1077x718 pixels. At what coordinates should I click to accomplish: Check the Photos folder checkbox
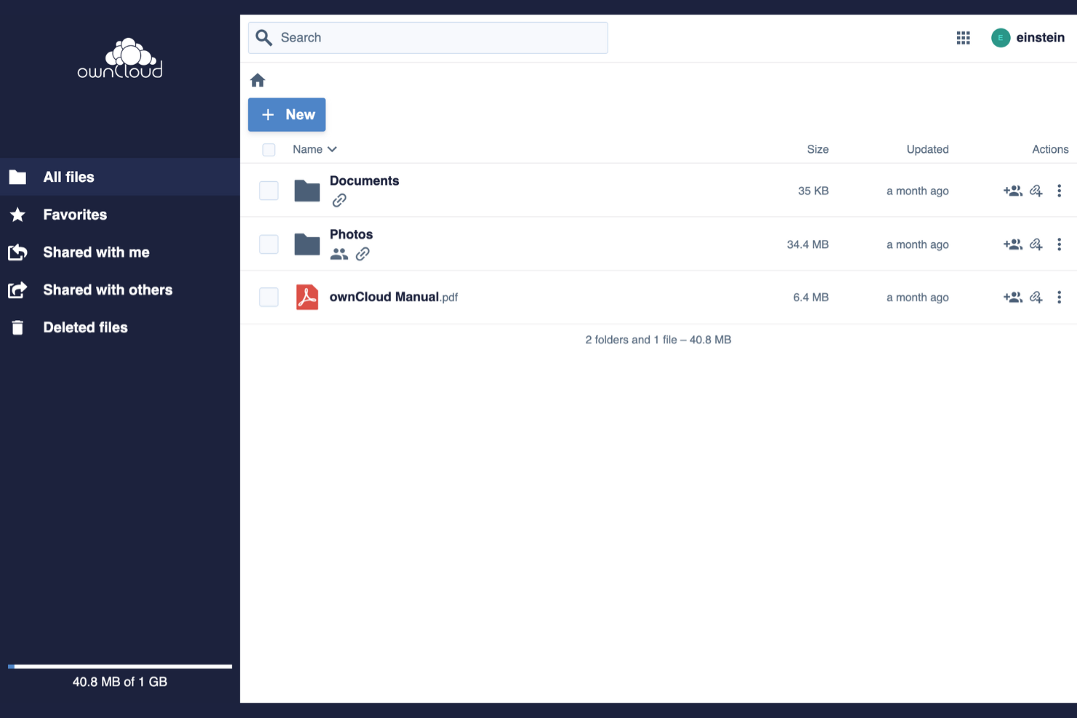pyautogui.click(x=269, y=244)
